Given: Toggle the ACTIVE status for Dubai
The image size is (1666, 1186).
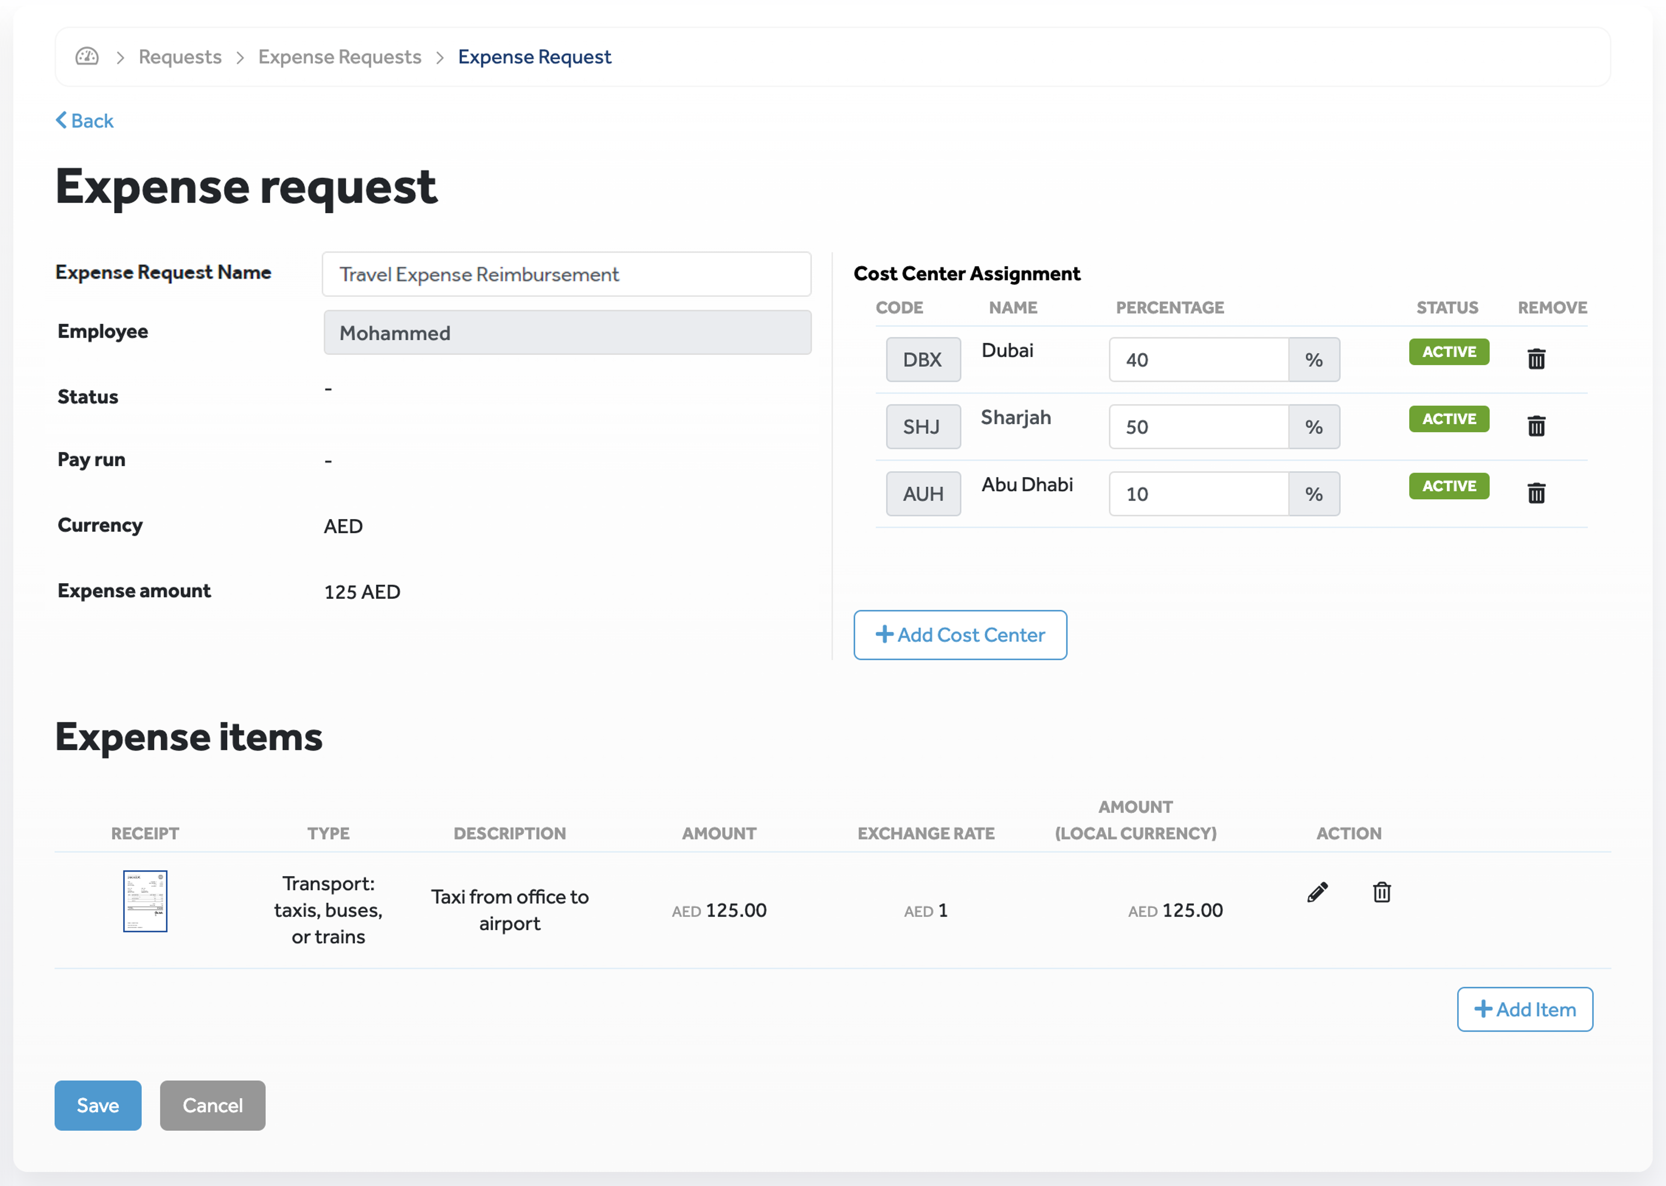Looking at the screenshot, I should [1448, 351].
